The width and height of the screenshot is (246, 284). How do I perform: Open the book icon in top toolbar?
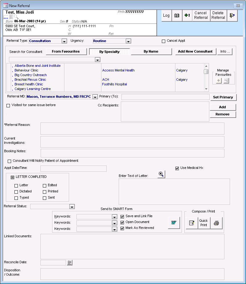(177, 15)
